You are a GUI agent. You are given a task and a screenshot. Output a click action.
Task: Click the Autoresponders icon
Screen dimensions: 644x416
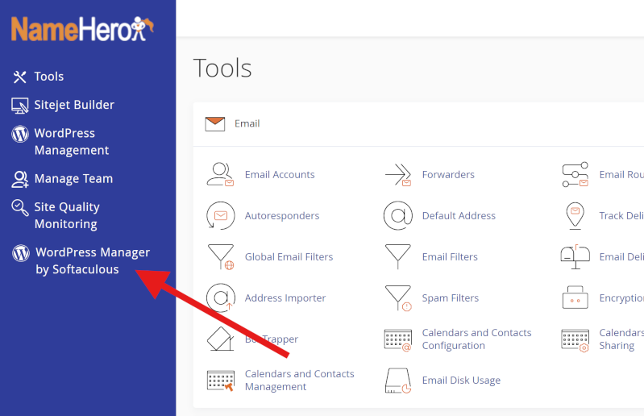coord(221,215)
